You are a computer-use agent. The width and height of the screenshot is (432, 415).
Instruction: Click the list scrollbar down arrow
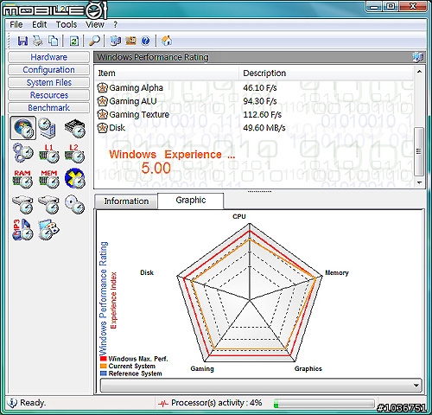419,182
